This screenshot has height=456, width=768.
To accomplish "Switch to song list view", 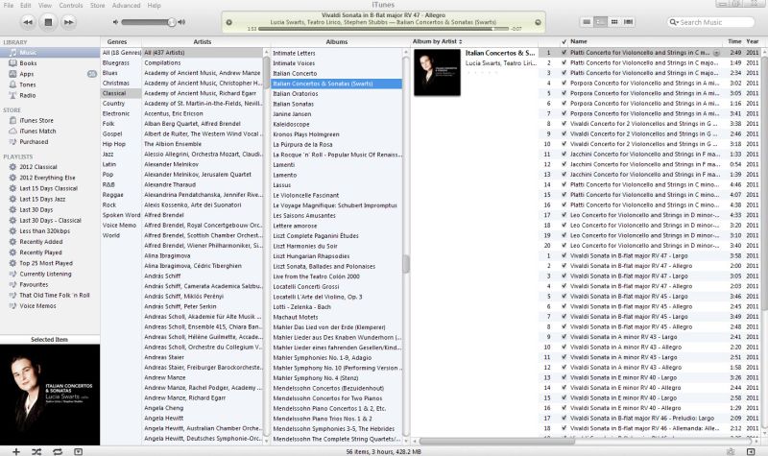I will [x=587, y=22].
